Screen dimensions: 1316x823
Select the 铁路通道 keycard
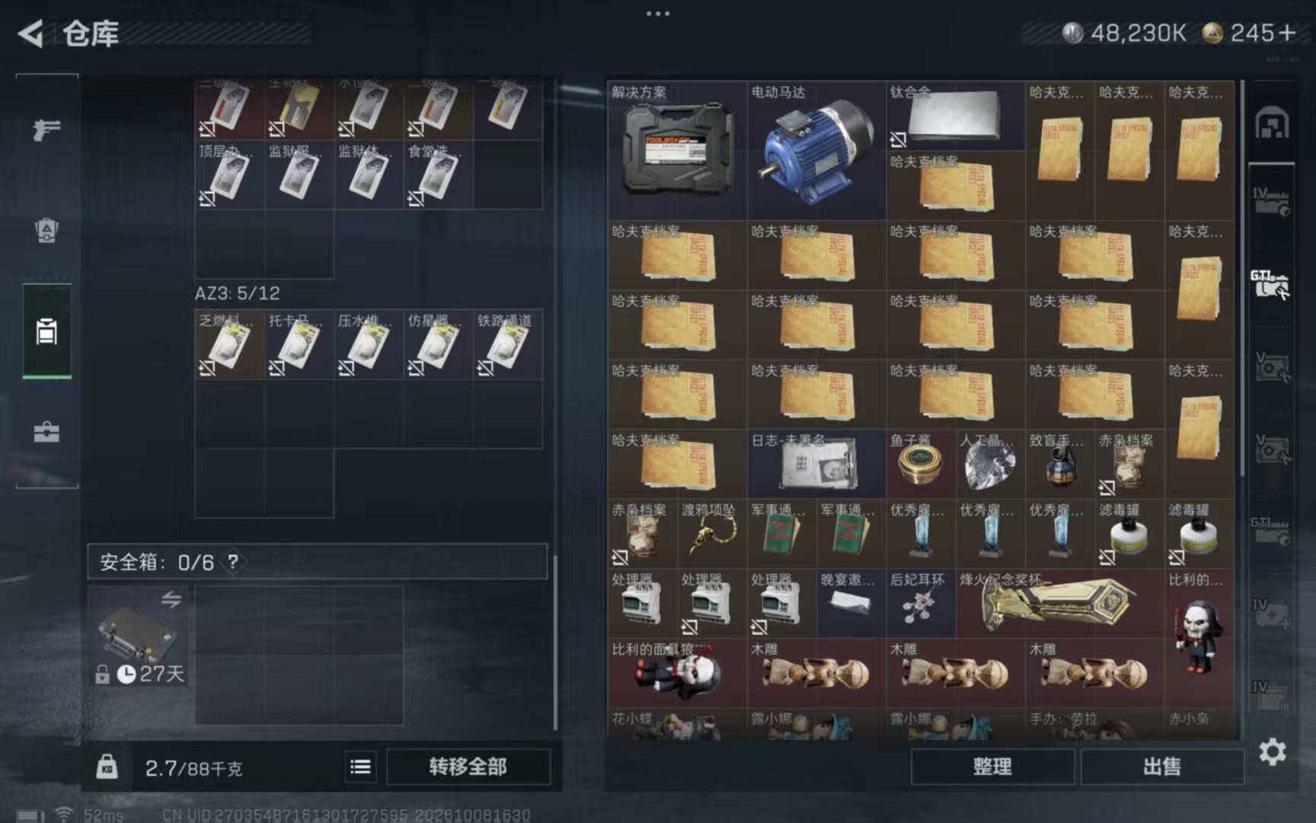tap(508, 344)
